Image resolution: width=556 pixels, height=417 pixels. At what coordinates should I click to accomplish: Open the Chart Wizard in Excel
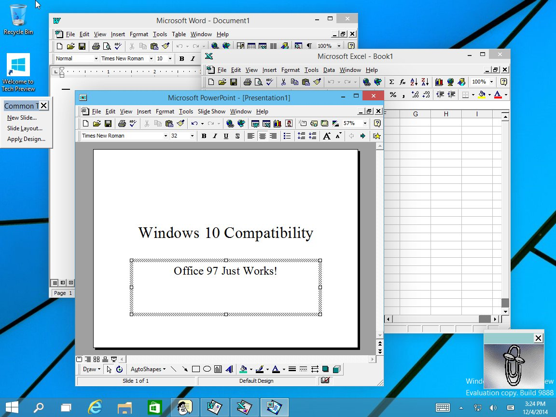click(x=439, y=82)
